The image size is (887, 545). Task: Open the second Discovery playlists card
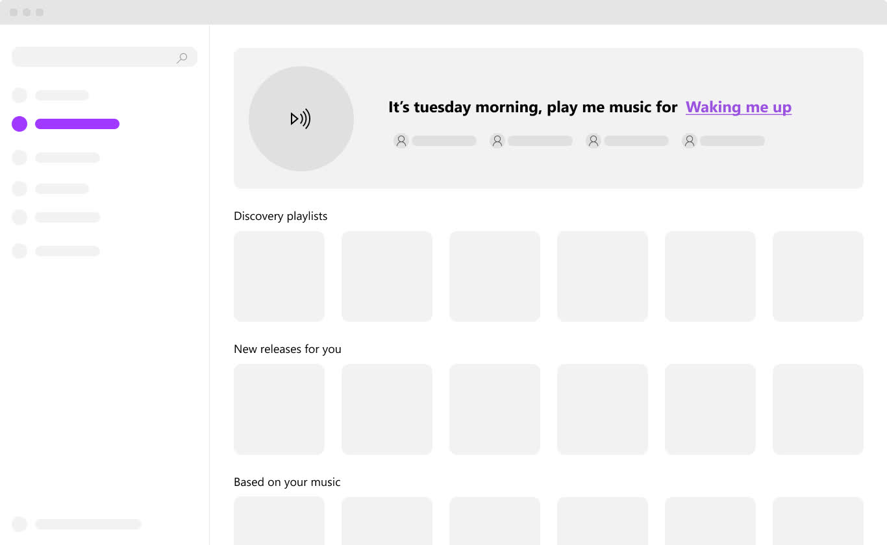[x=387, y=276]
